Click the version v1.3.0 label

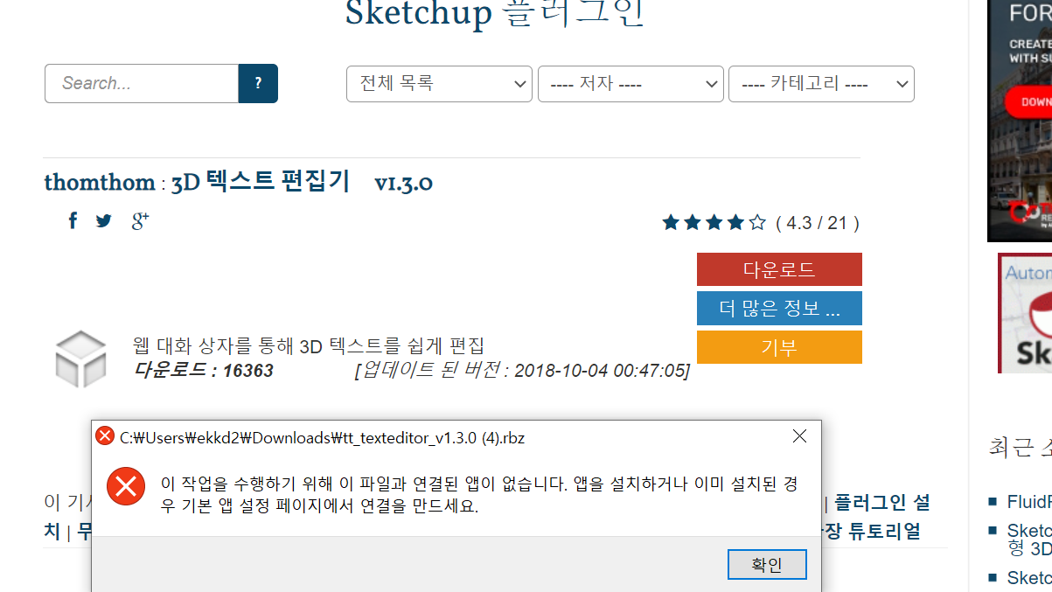pos(403,183)
